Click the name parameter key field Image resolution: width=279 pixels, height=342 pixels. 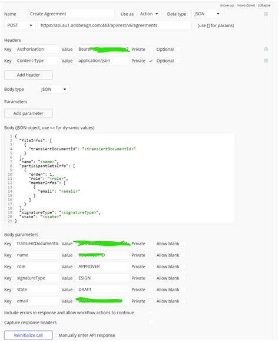pyautogui.click(x=36, y=255)
